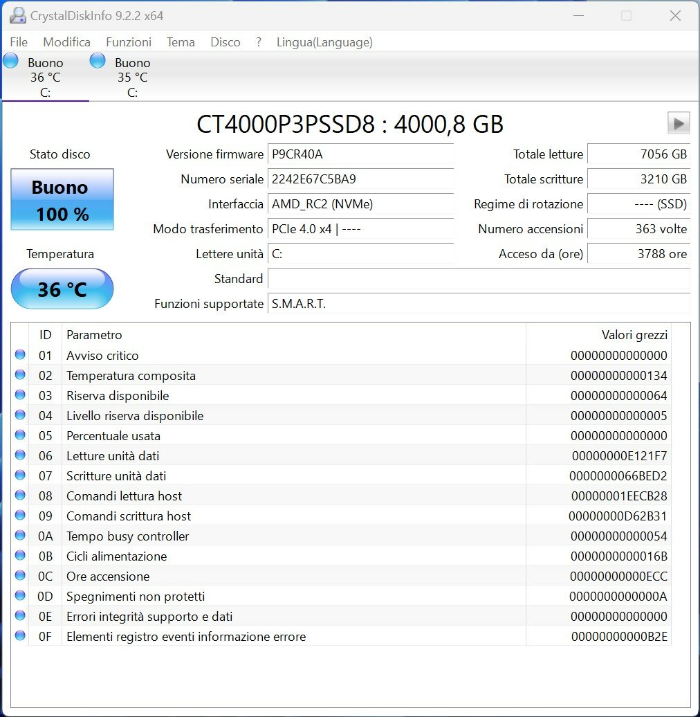
Task: Click the Lettere unità field C:
Action: (360, 254)
